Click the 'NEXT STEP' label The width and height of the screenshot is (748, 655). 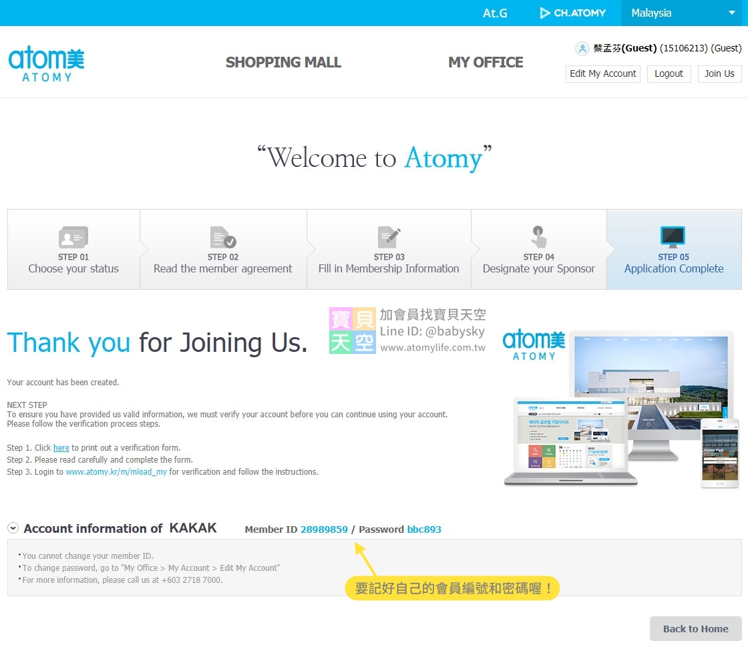point(27,405)
